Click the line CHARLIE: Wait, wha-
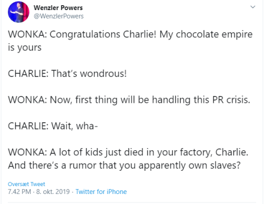264x204 pixels. [x=53, y=126]
